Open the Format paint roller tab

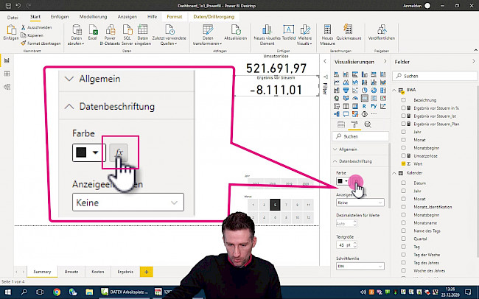[x=354, y=124]
